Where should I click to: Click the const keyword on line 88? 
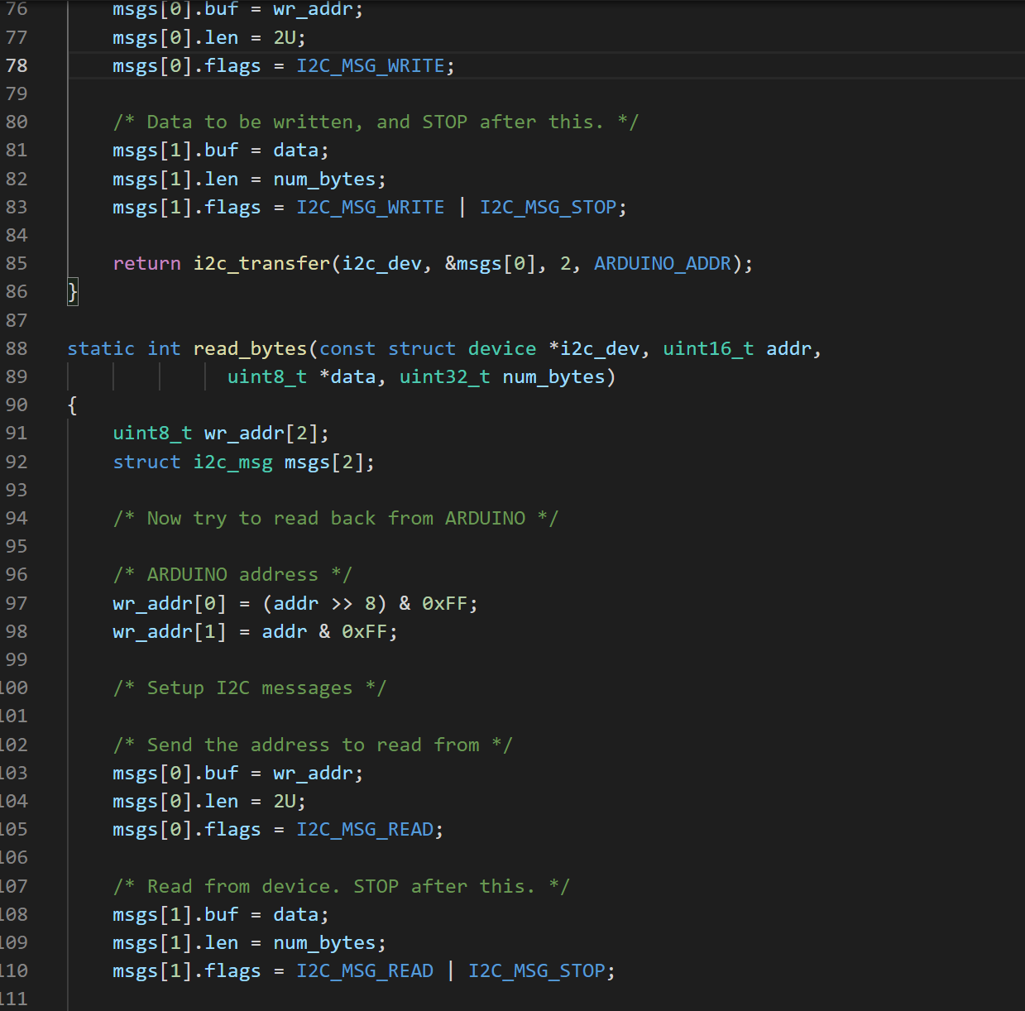[x=347, y=348]
